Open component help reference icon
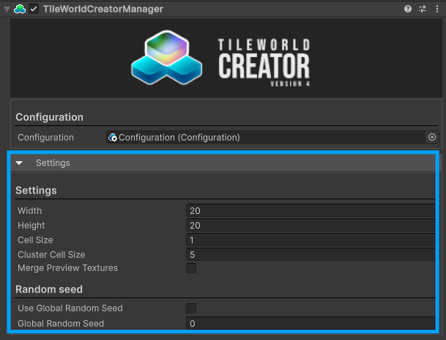 (x=408, y=9)
